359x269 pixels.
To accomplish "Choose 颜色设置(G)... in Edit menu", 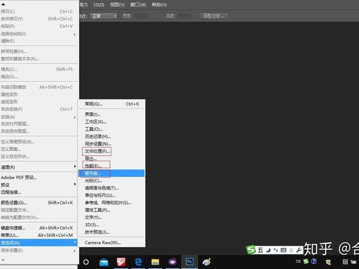I will coord(38,203).
